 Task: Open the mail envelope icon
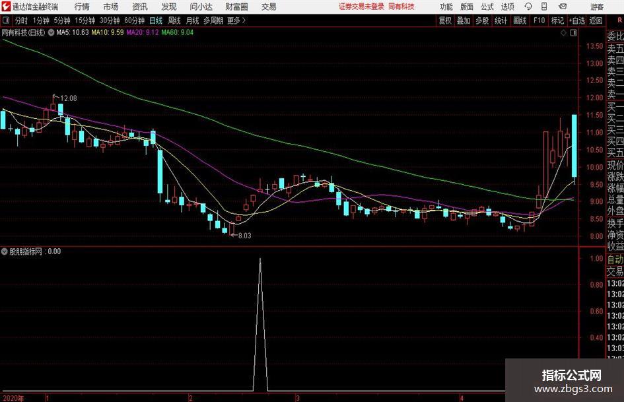(563, 7)
